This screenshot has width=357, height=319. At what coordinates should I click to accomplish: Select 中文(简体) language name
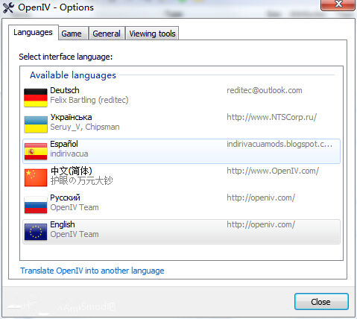[x=72, y=171]
